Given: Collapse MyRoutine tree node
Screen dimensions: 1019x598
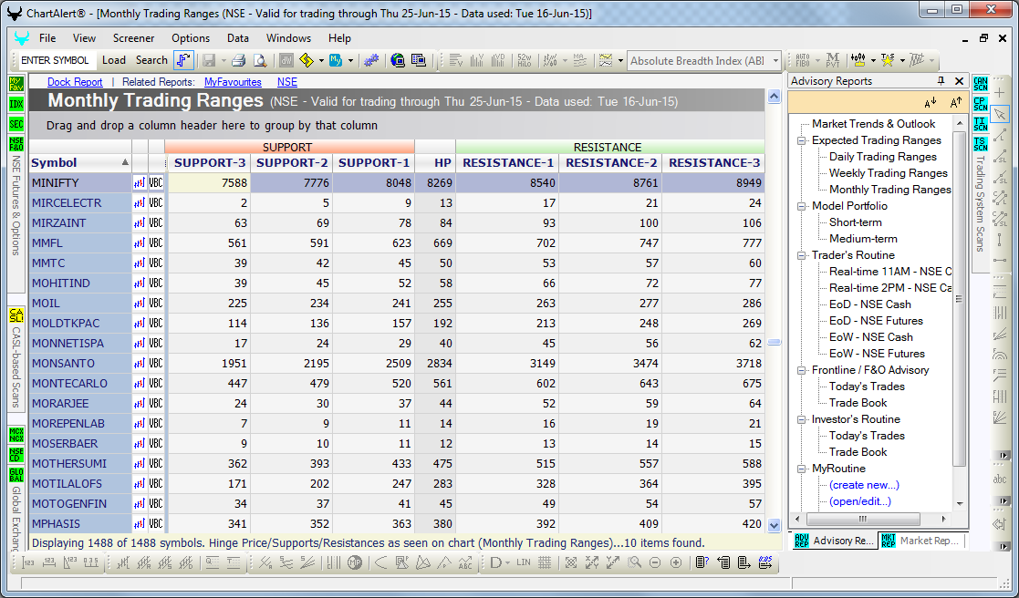Looking at the screenshot, I should [801, 469].
